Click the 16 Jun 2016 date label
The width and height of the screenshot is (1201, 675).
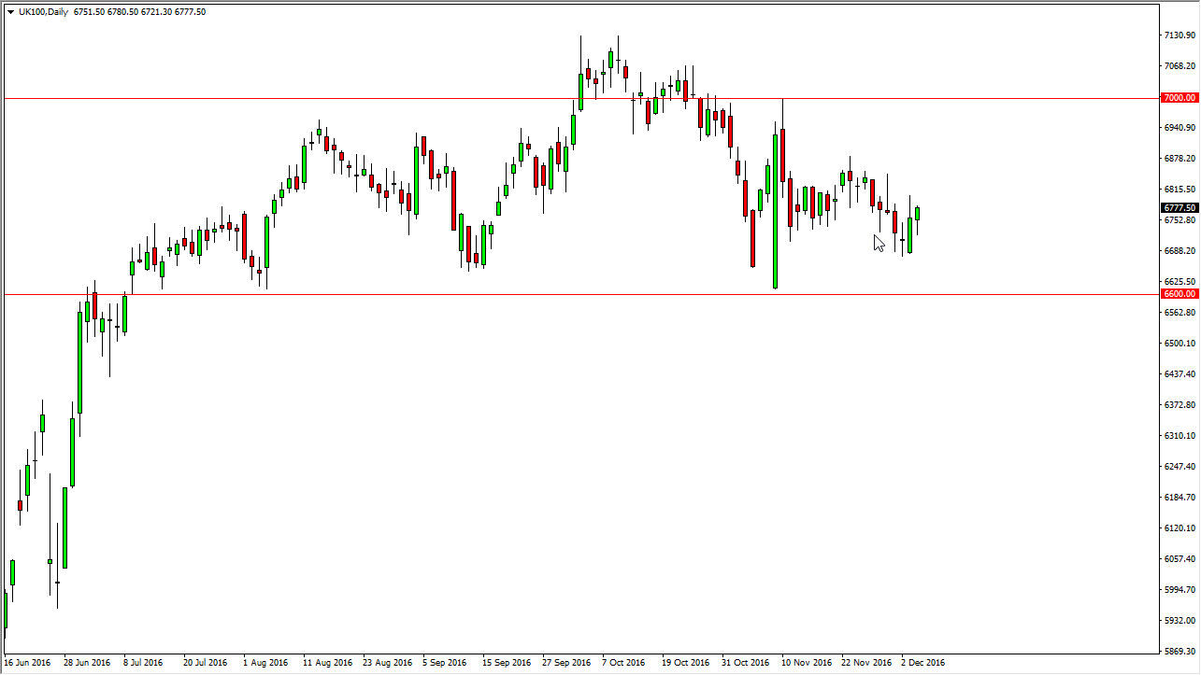coord(27,663)
